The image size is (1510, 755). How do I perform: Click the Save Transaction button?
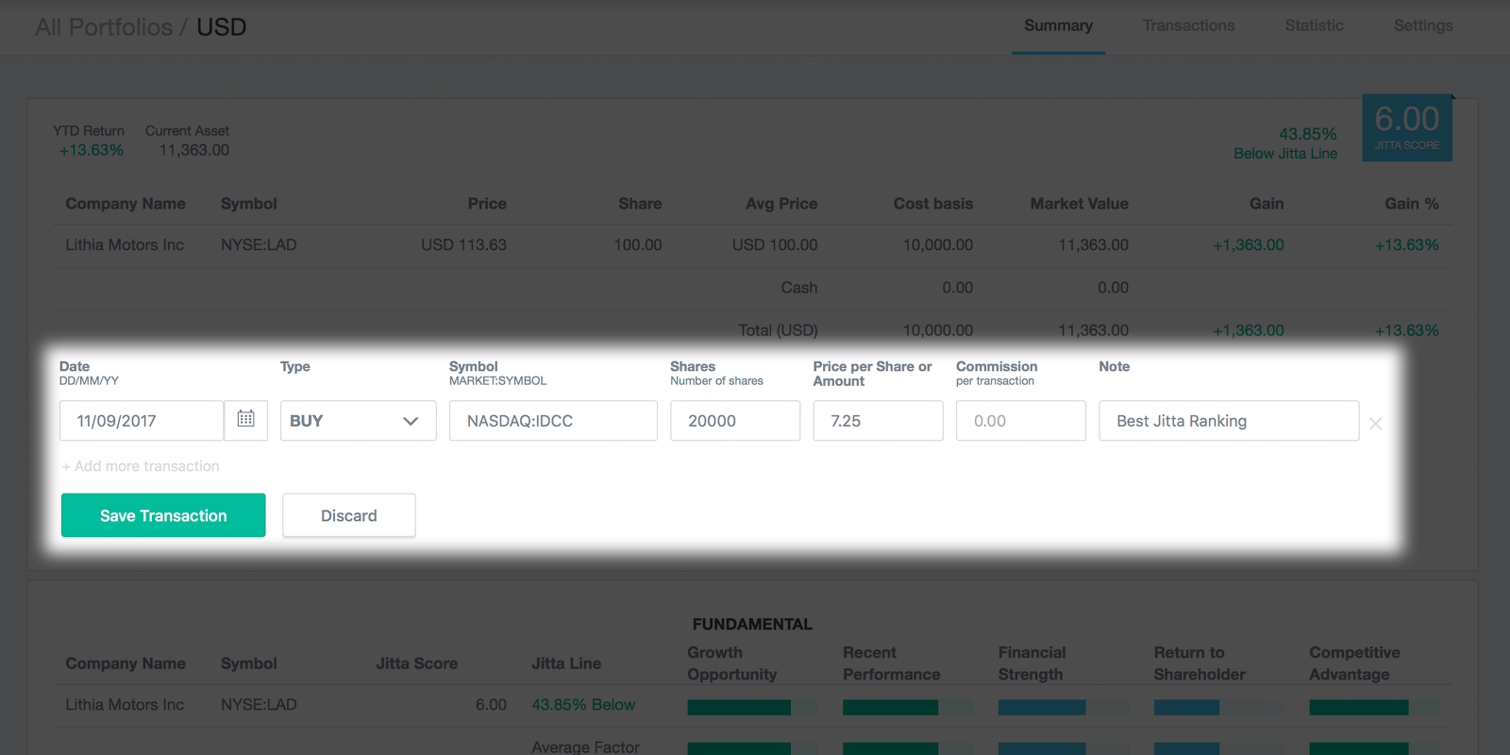(163, 515)
